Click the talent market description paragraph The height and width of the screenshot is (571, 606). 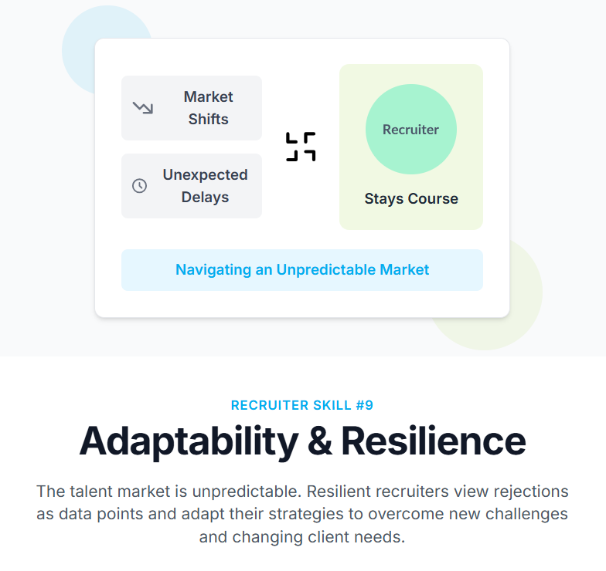click(x=302, y=514)
